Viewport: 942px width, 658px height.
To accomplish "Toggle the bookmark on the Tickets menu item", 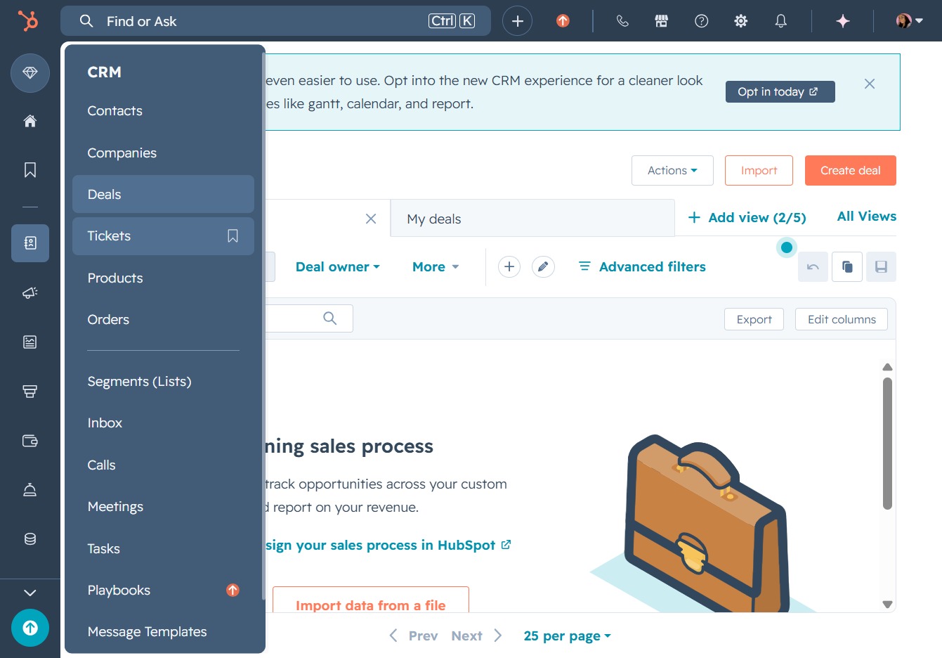I will tap(233, 236).
